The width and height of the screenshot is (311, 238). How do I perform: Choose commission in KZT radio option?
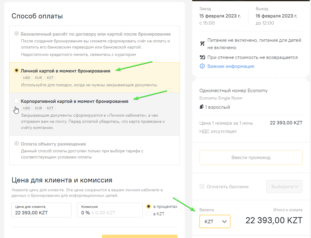tap(149, 214)
